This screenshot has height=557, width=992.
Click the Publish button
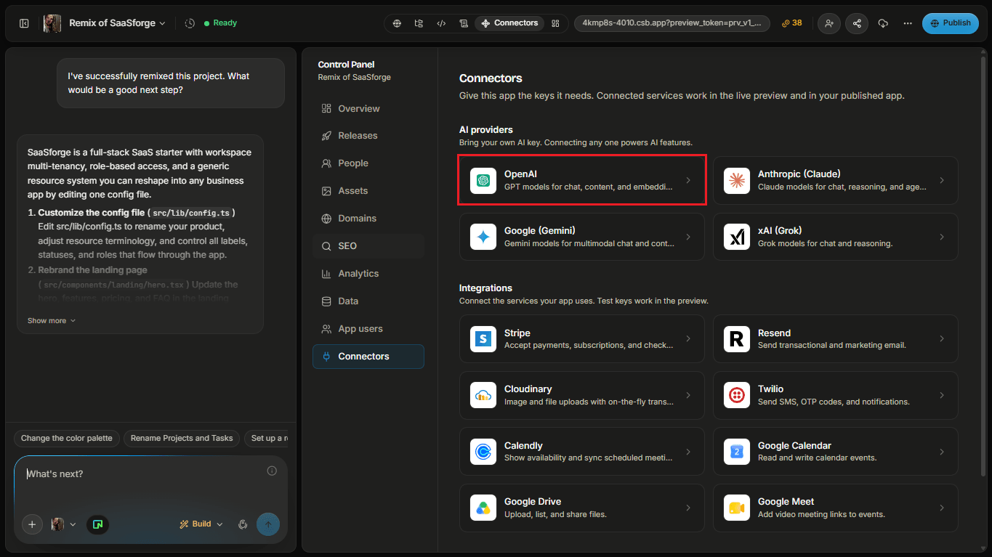[x=950, y=23]
